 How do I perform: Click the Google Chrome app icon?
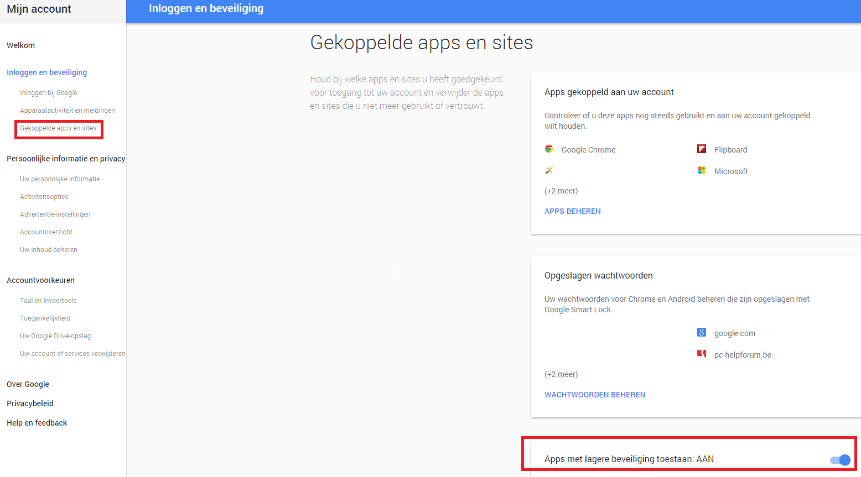point(549,149)
